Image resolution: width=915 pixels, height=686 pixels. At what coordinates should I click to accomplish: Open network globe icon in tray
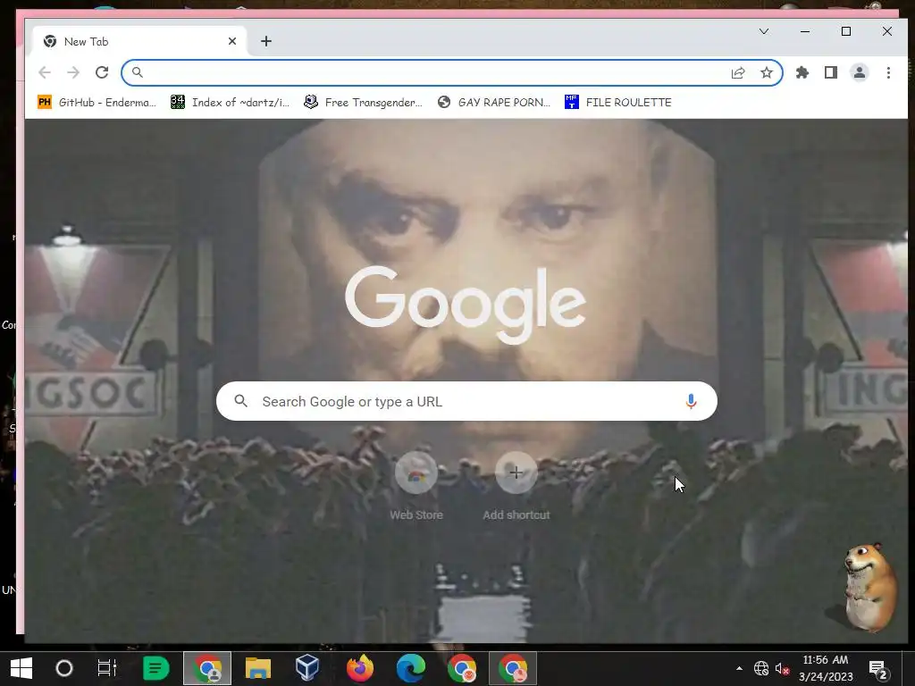click(x=761, y=668)
